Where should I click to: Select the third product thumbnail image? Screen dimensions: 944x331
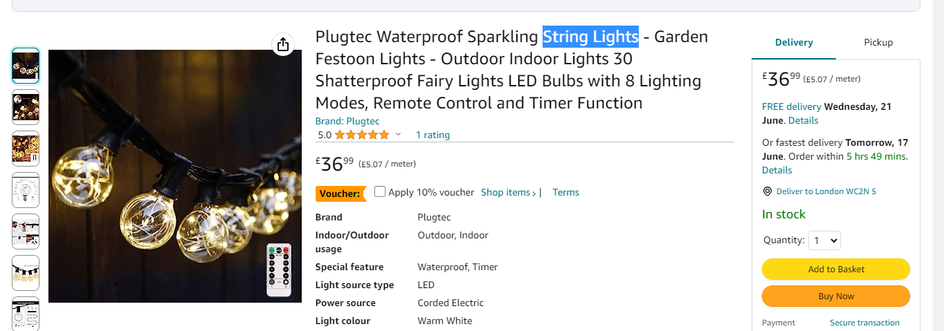26,149
